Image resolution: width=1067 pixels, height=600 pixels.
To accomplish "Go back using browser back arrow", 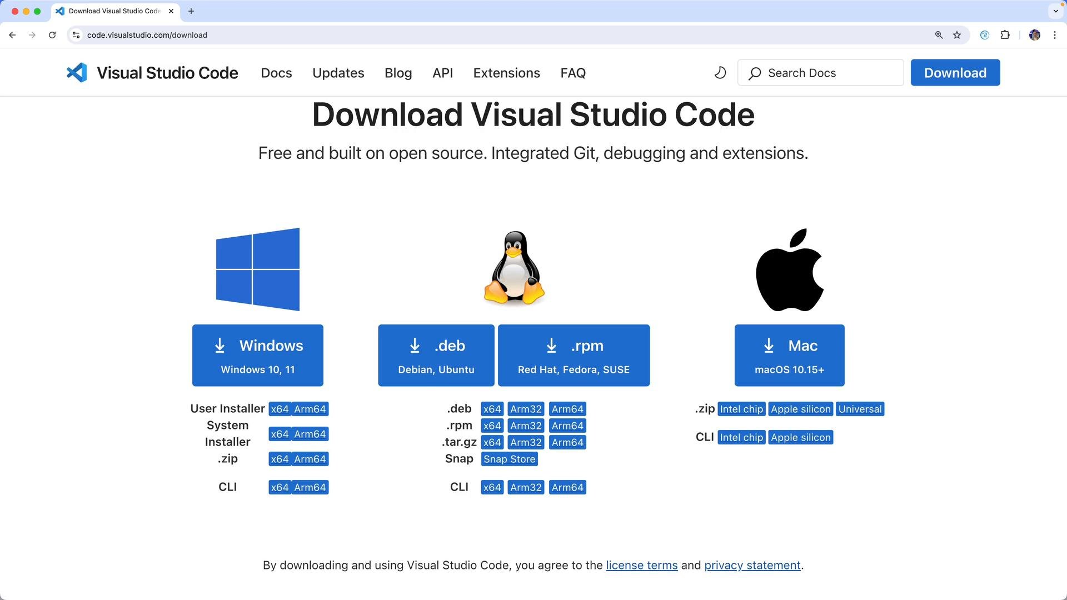I will [12, 35].
